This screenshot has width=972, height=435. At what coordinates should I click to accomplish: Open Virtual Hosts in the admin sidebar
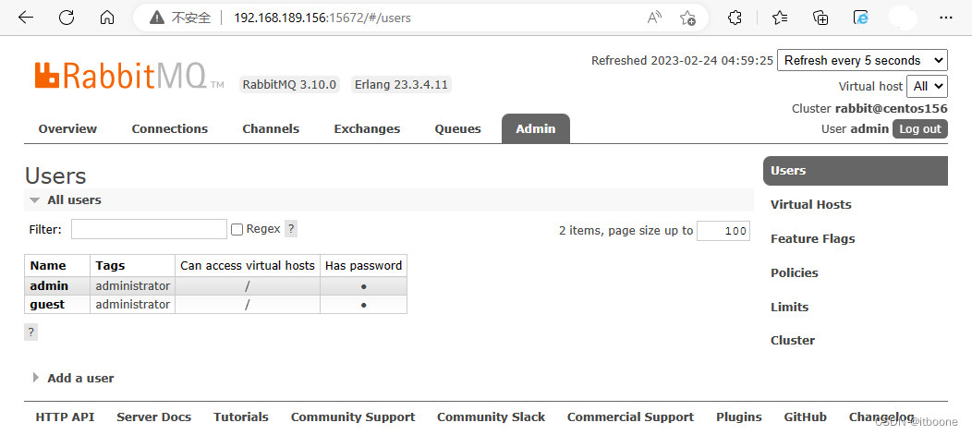pos(811,204)
